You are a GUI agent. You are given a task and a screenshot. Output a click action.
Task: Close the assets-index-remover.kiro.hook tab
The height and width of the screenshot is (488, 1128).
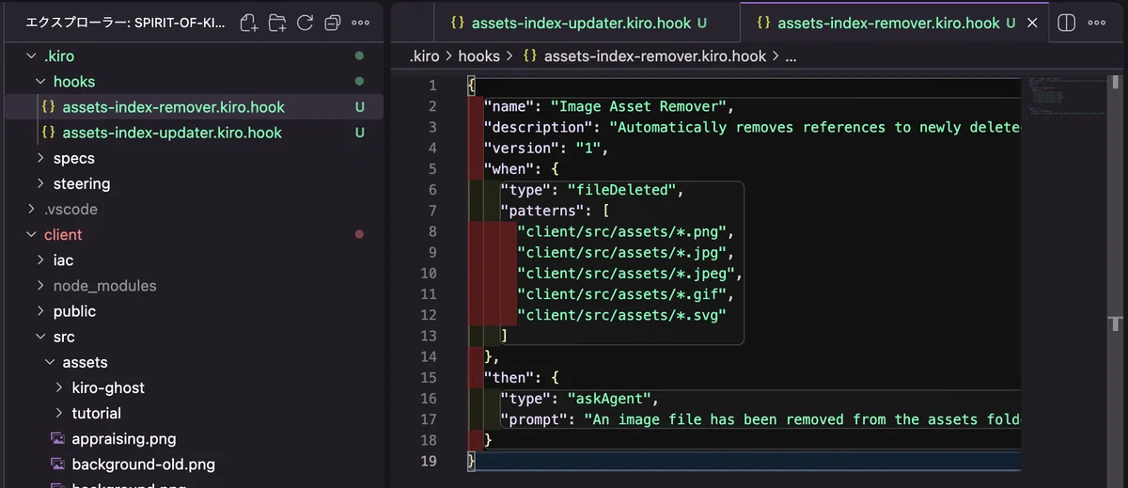click(x=1032, y=23)
